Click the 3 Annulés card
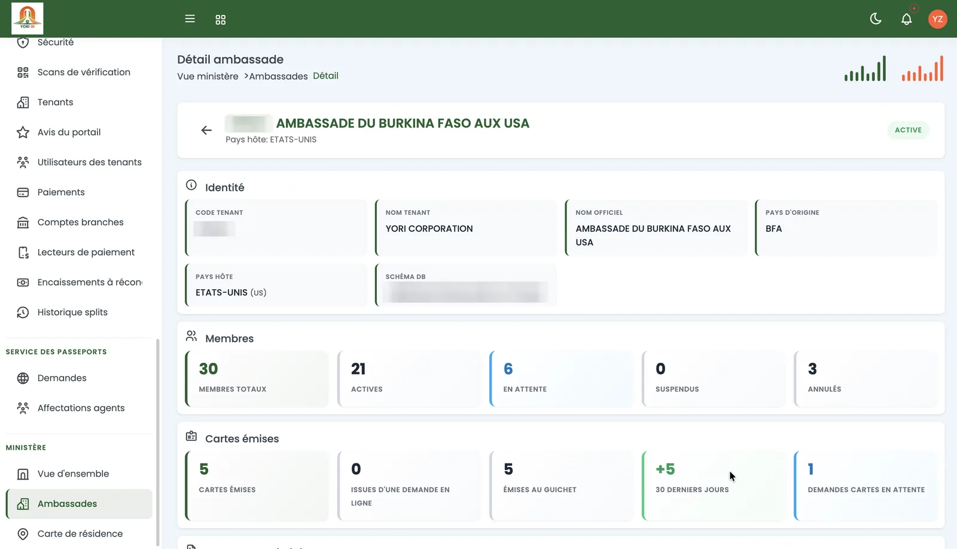Viewport: 957px width, 549px height. coord(865,379)
